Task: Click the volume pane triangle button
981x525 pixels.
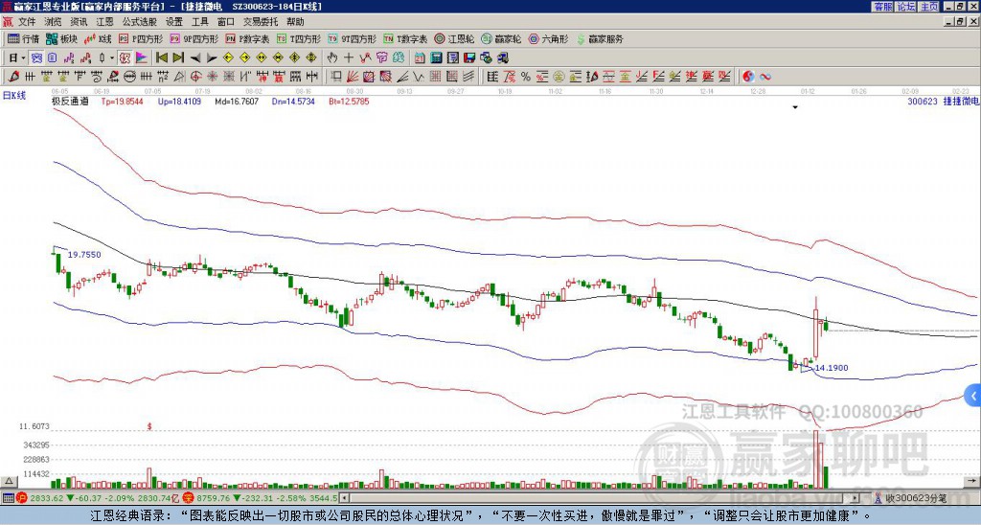Action: pyautogui.click(x=9, y=481)
